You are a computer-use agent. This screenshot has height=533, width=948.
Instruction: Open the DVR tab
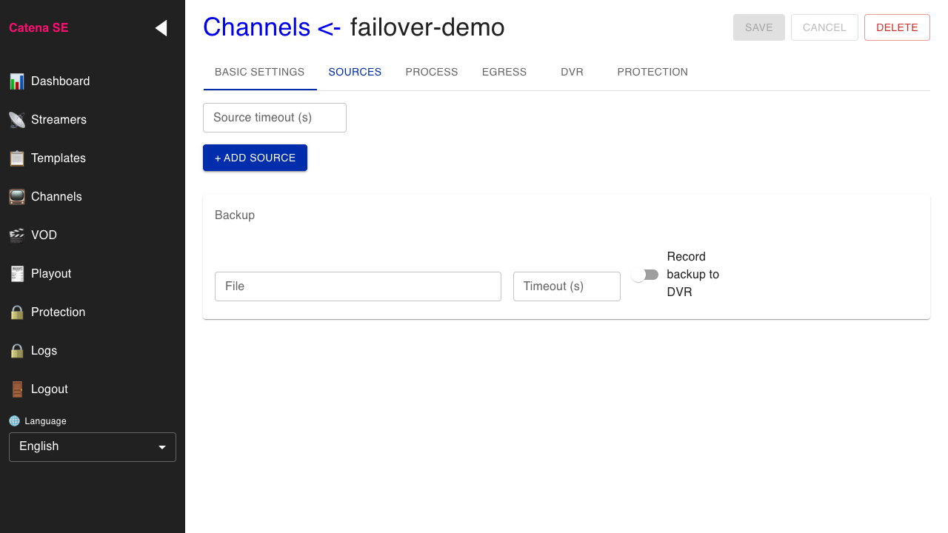coord(572,72)
